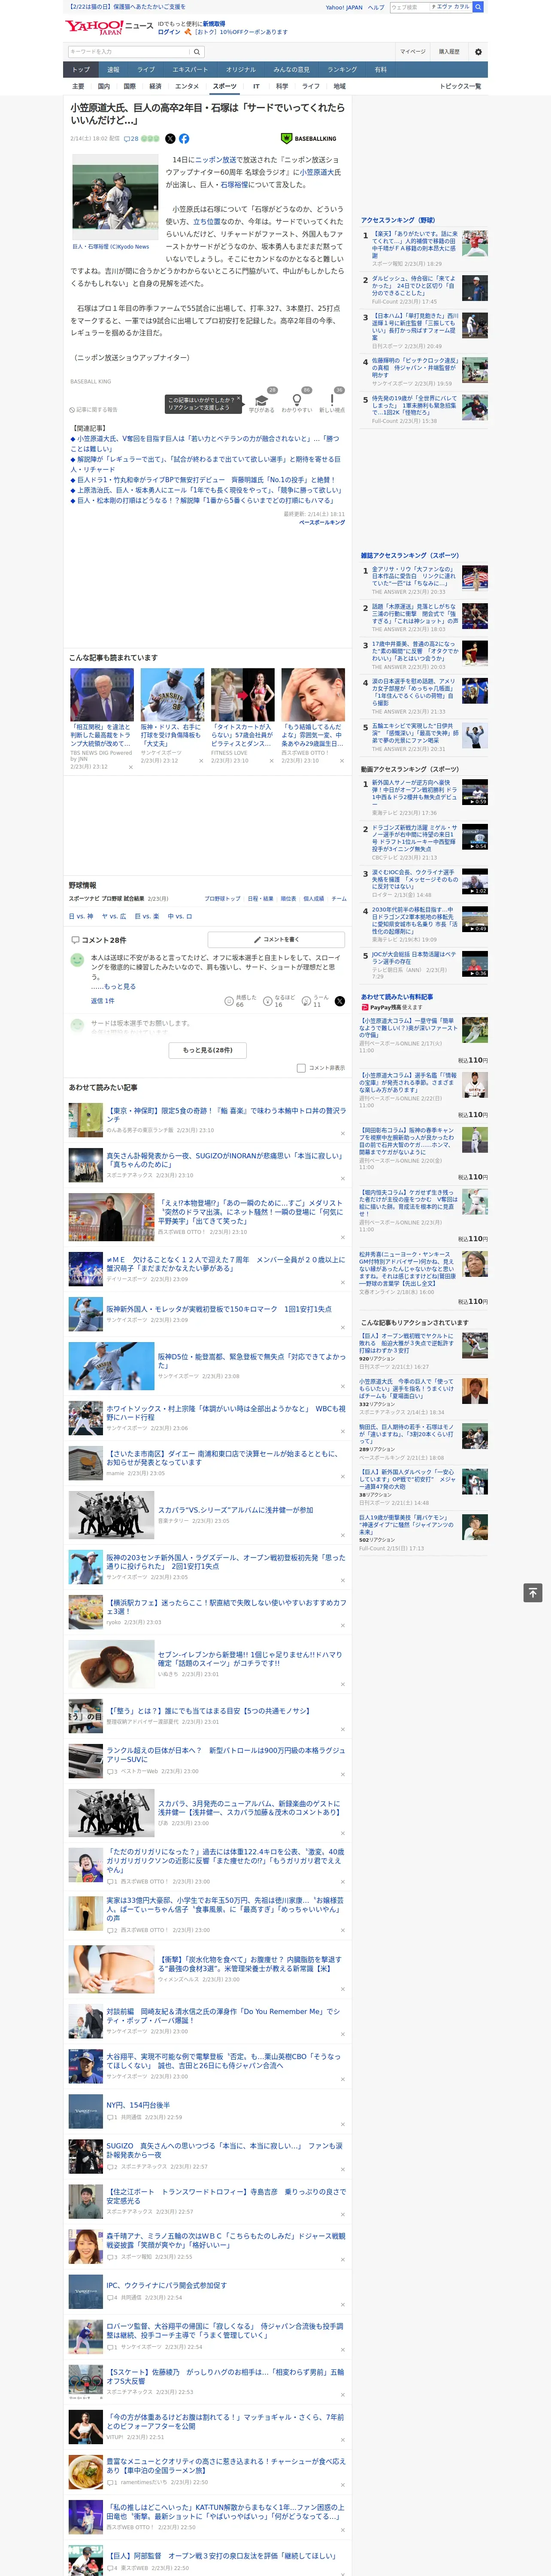The width and height of the screenshot is (551, 2576).
Task: Select the トップ tab in the dark navigation bar
Action: click(x=81, y=70)
